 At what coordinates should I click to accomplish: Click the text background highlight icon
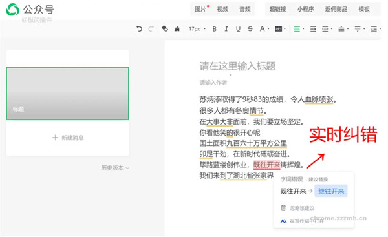(278, 29)
